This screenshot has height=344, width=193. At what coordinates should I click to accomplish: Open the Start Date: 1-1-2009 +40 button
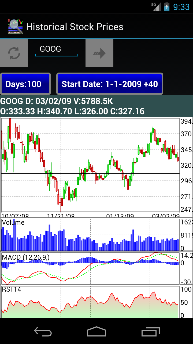[110, 84]
